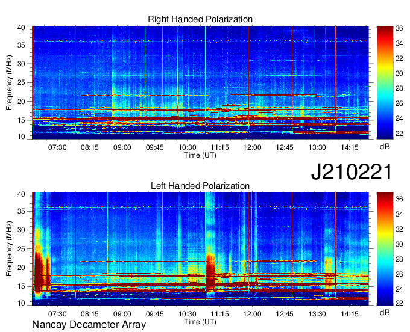This screenshot has height=332, width=410.
Task: Click the 07:30 tick on Right Handed plot
Action: pyautogui.click(x=57, y=147)
